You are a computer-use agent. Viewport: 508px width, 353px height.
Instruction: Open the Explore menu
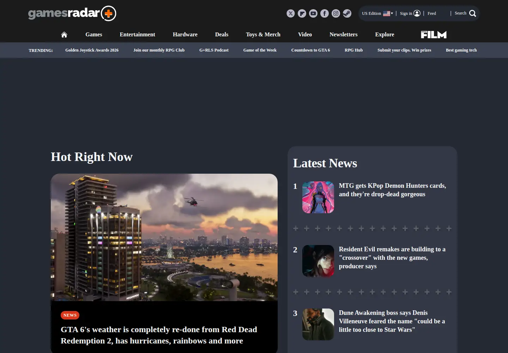[385, 35]
